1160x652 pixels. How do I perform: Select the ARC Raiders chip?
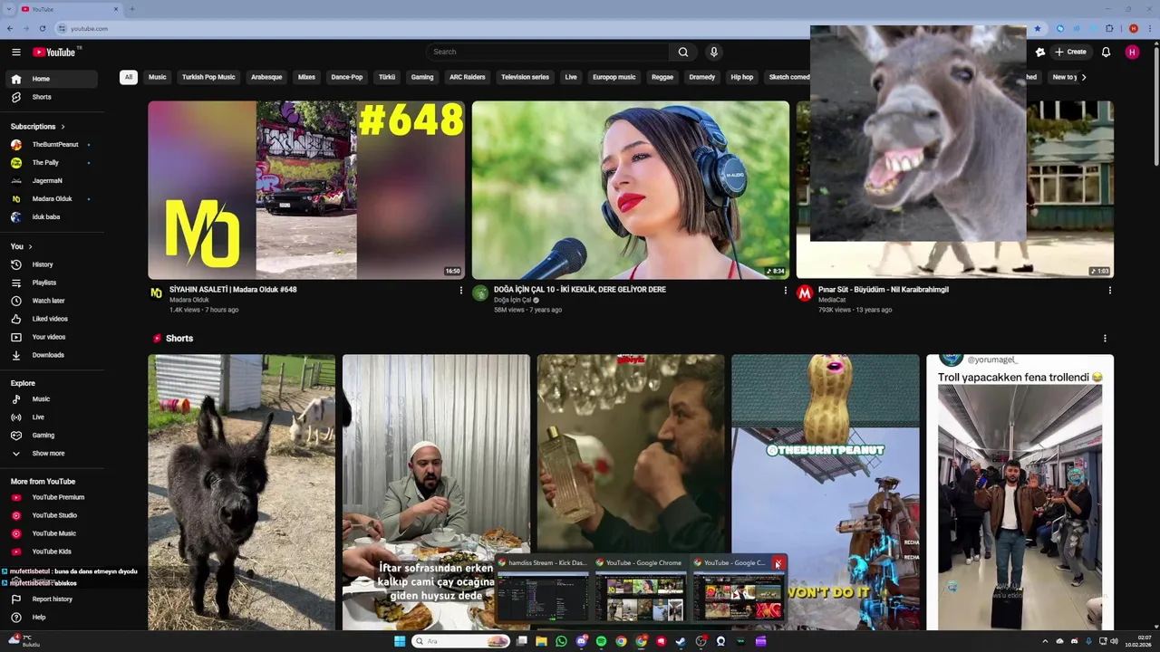[x=468, y=77]
